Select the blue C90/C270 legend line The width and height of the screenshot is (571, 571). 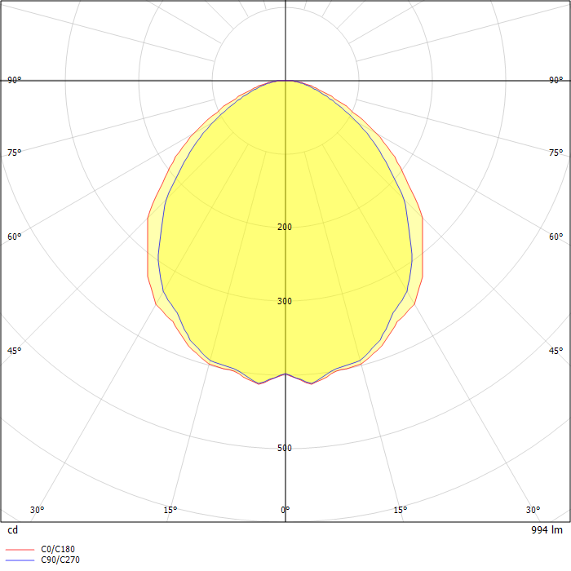point(20,560)
